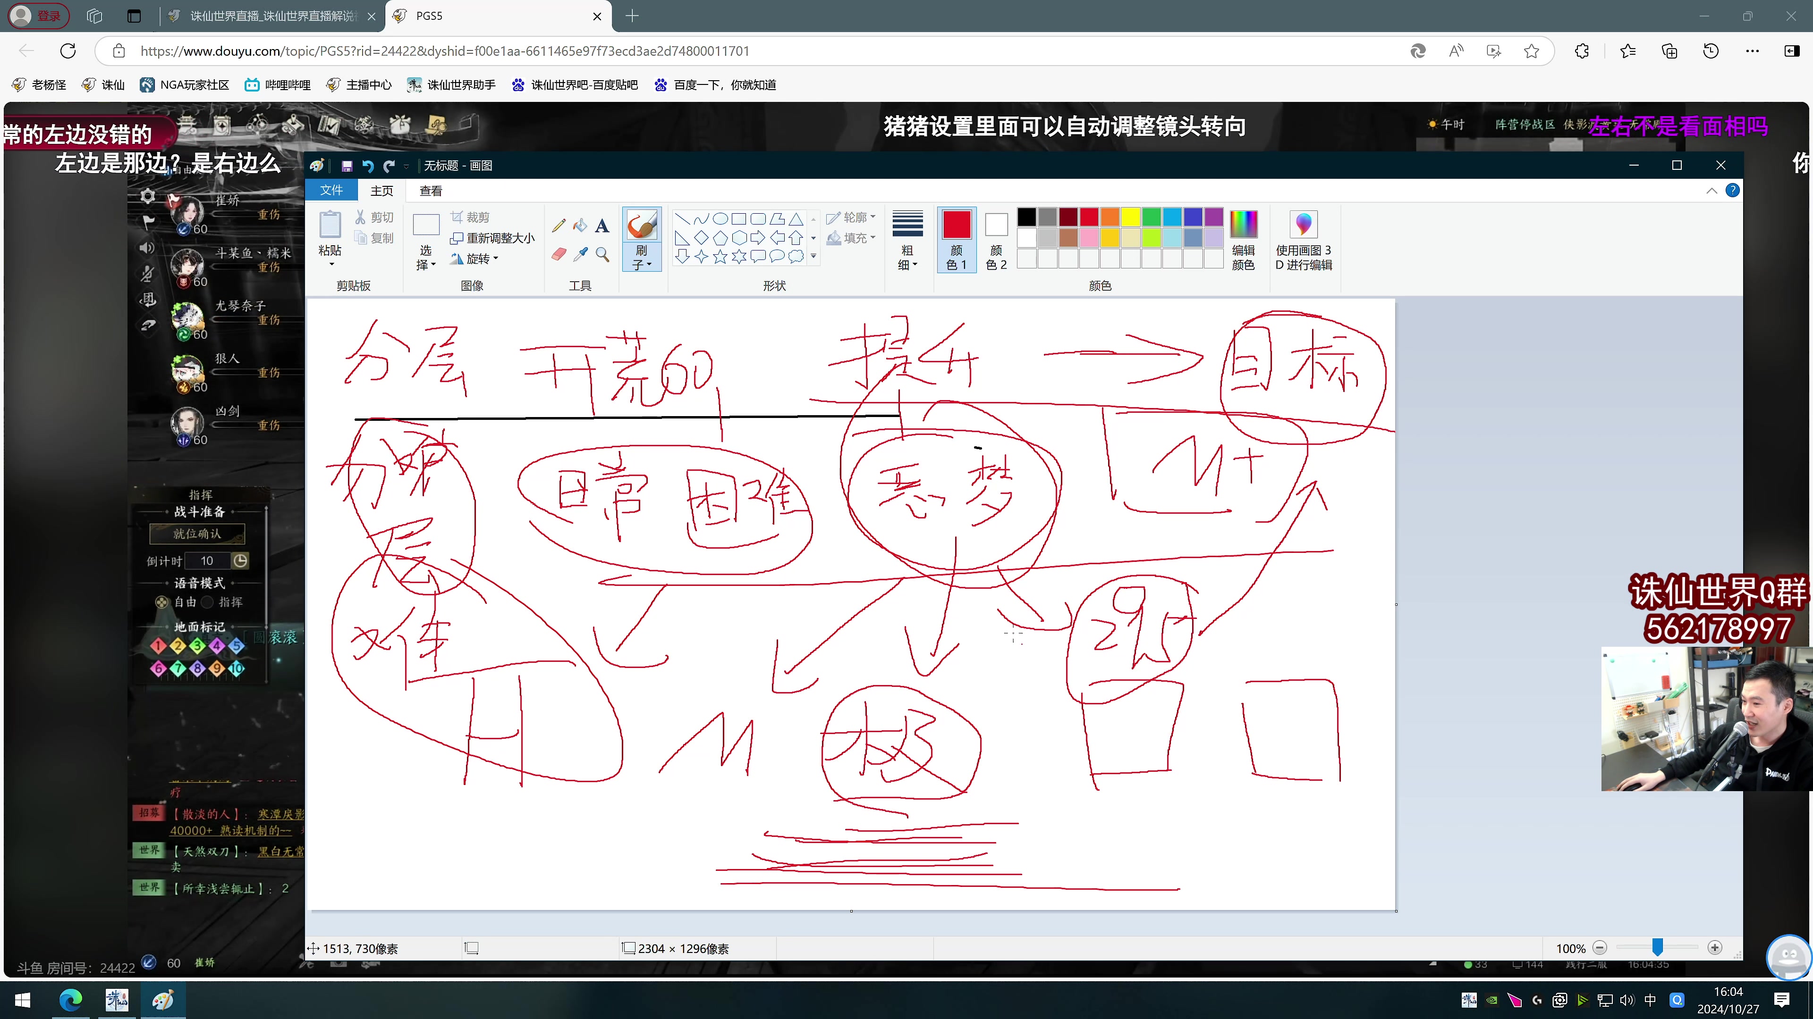This screenshot has height=1019, width=1813.
Task: Select the Free voice mode radio button in game
Action: (x=161, y=602)
